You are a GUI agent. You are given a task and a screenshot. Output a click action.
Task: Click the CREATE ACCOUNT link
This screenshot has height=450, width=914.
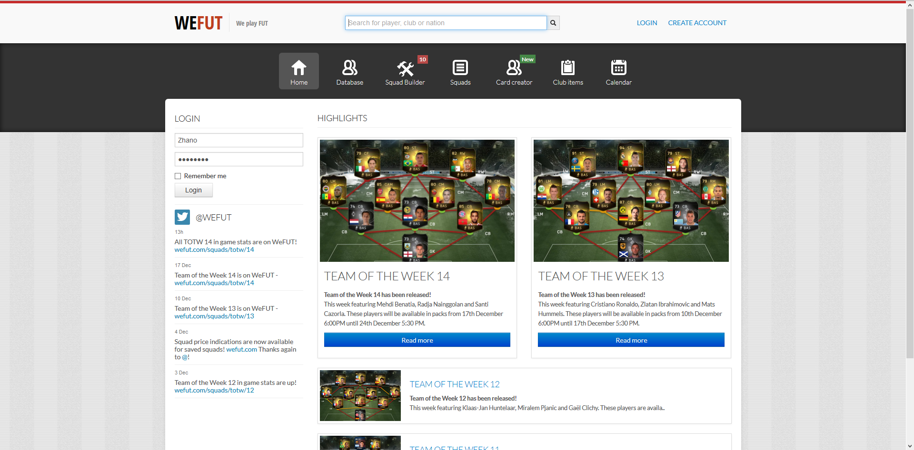tap(697, 23)
